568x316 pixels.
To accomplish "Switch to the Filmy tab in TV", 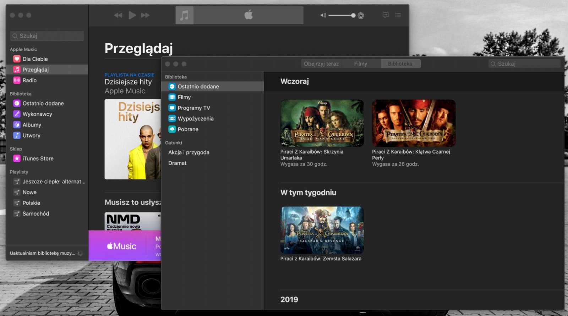I will (361, 64).
